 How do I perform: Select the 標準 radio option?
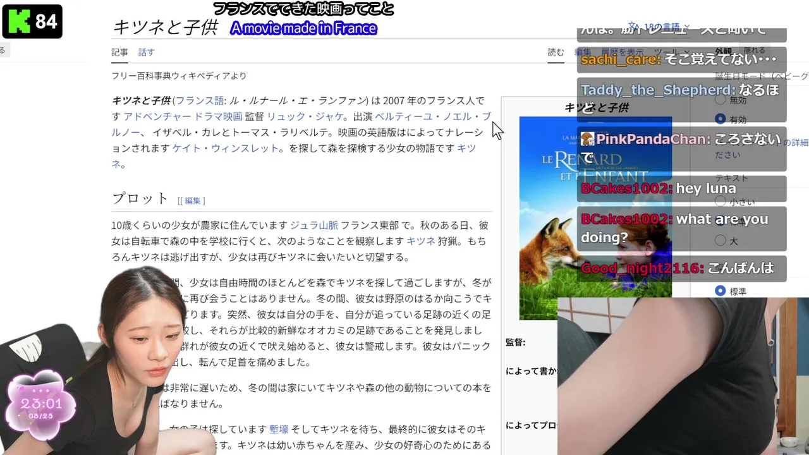pos(721,291)
